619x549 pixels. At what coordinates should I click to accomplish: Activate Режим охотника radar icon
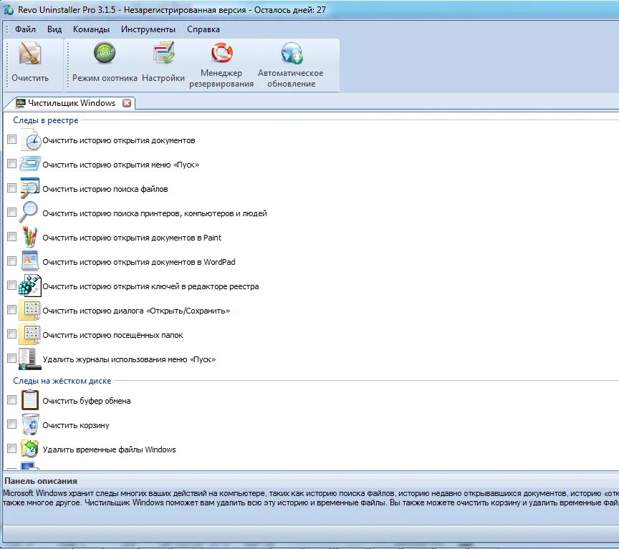point(105,53)
